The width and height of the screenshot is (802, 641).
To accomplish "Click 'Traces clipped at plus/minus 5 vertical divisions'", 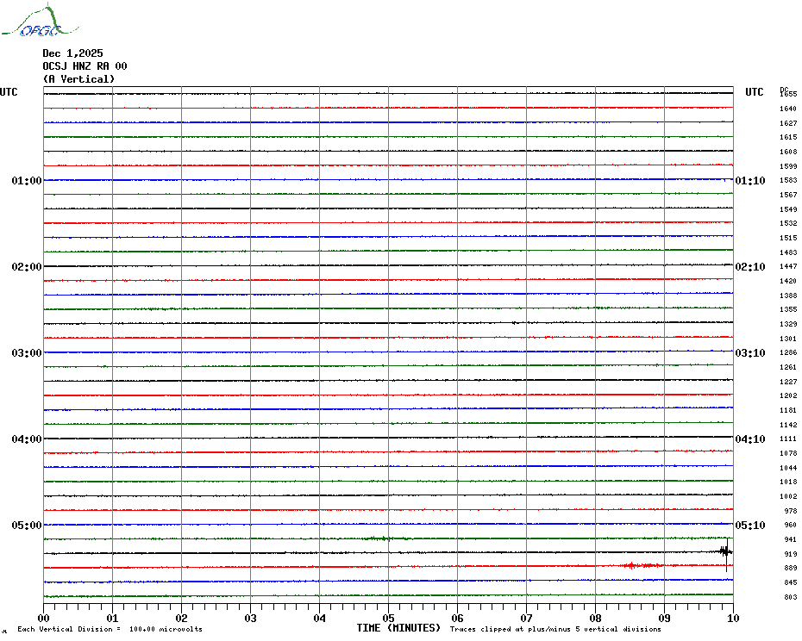I will tap(555, 629).
